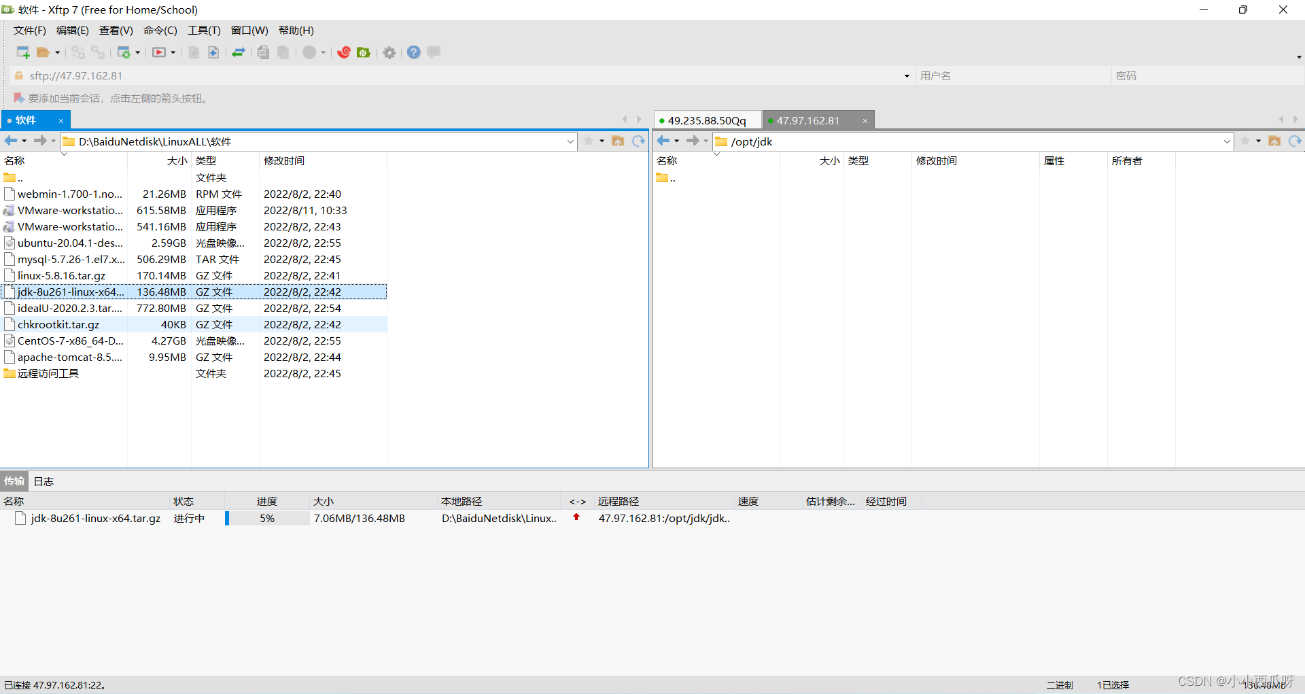Image resolution: width=1305 pixels, height=694 pixels.
Task: Click the jdk-8u261 transfer progress bar
Action: point(266,518)
